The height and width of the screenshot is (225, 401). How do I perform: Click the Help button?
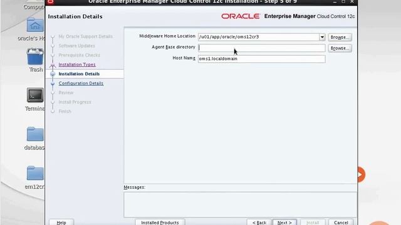pyautogui.click(x=61, y=222)
